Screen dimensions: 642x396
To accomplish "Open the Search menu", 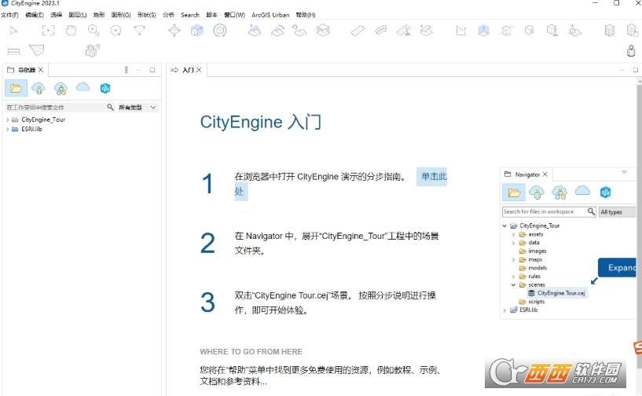I will coord(190,15).
